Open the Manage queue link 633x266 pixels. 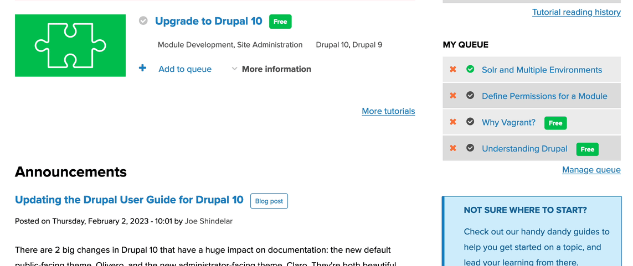click(x=591, y=170)
